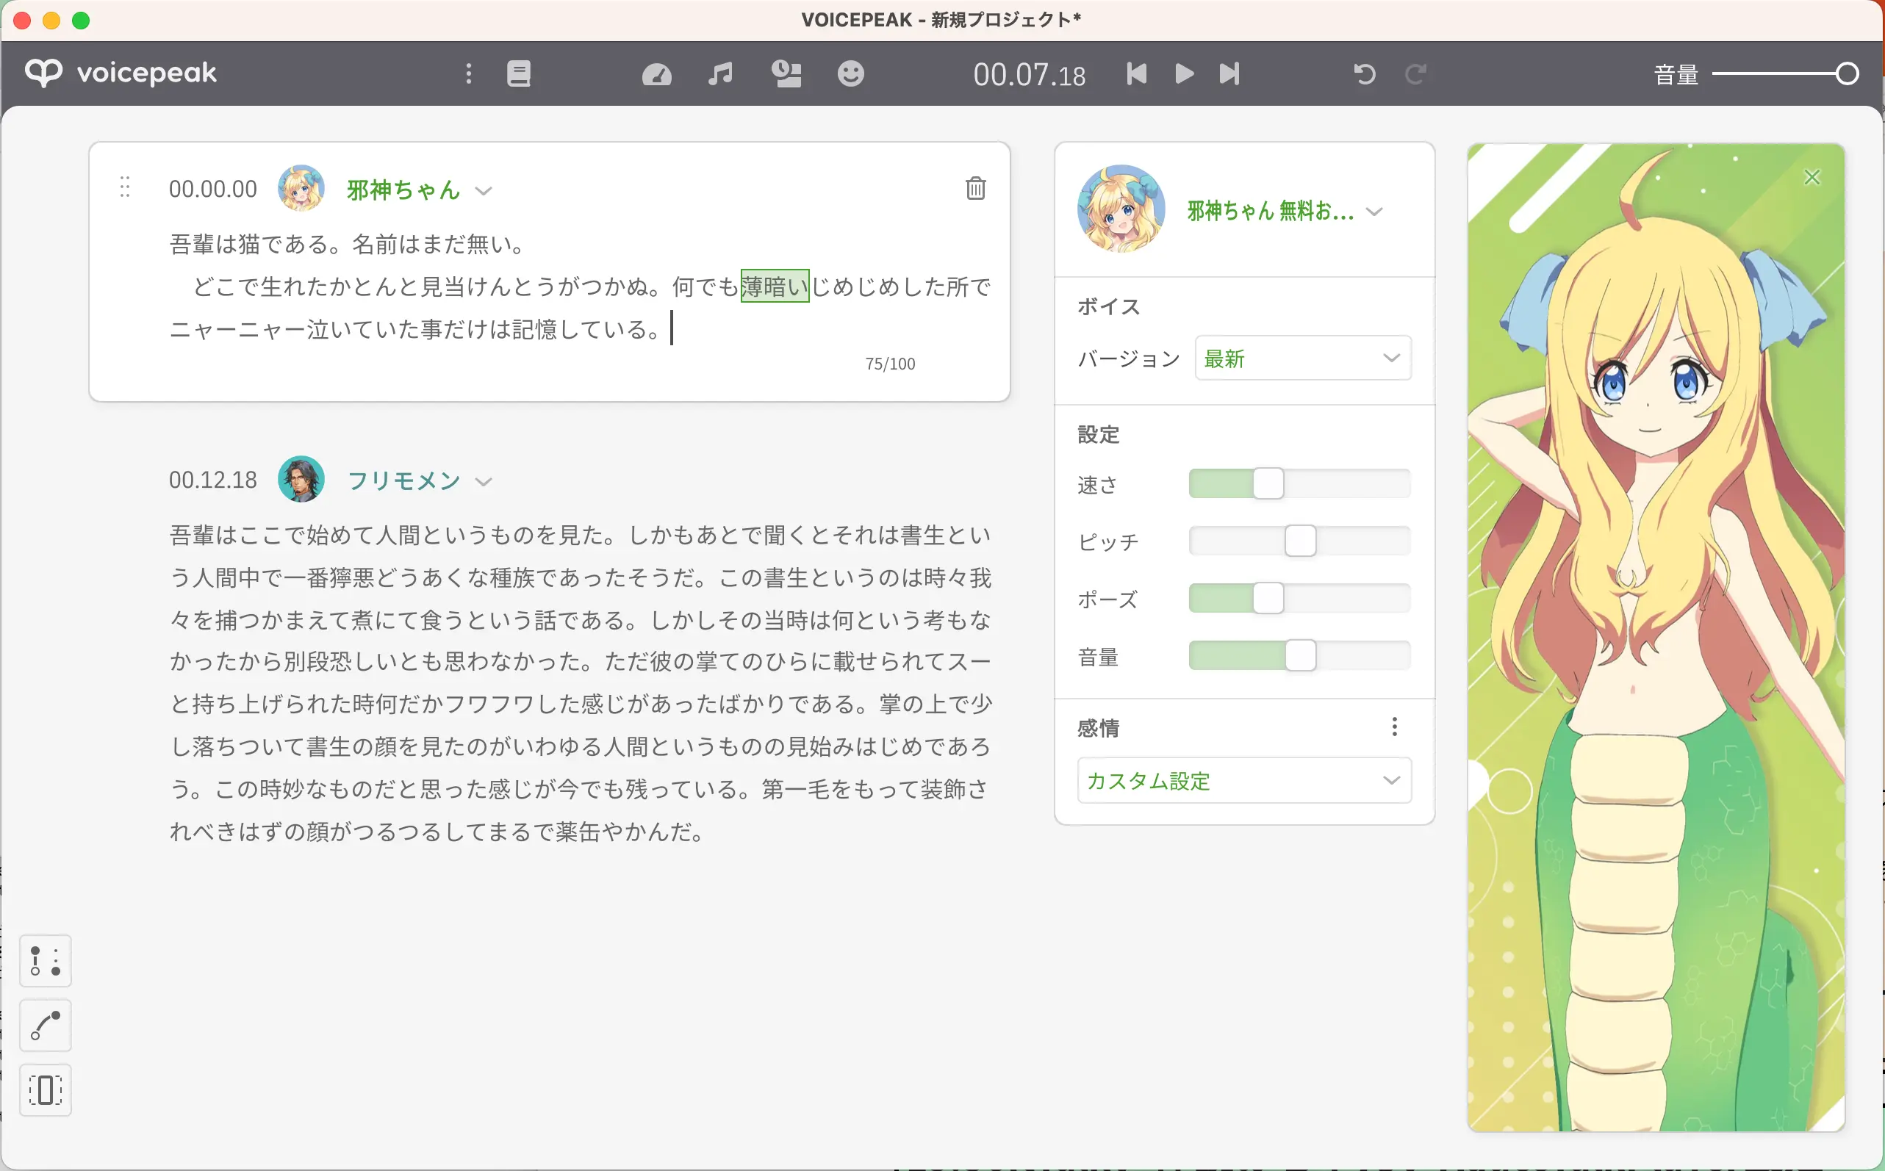
Task: Adjust the ポーズ slider
Action: coord(1268,598)
